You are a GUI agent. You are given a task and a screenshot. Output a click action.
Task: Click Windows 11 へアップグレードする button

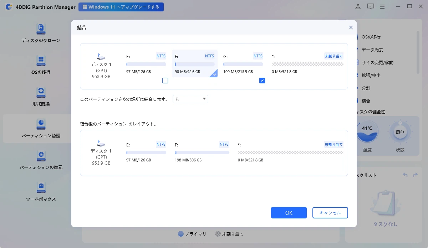click(121, 7)
